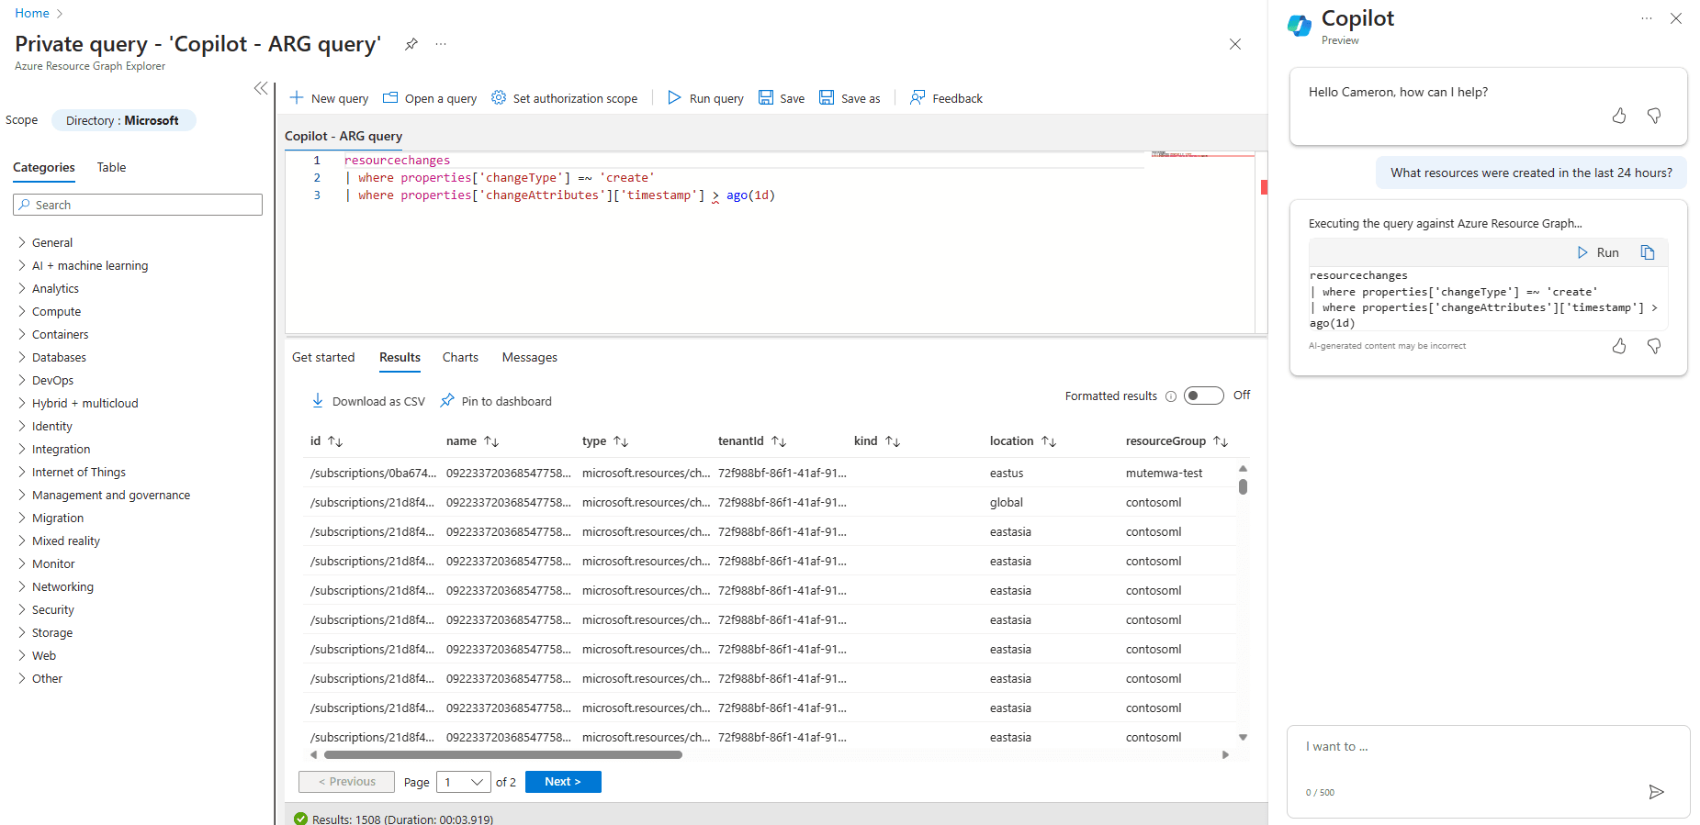
Task: Expand the General category
Action: tap(22, 242)
